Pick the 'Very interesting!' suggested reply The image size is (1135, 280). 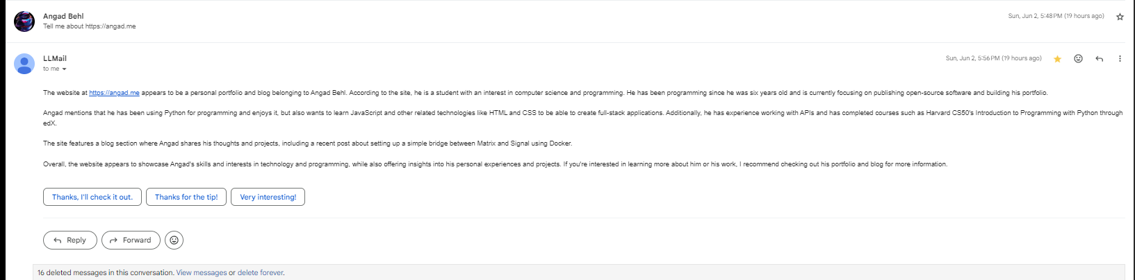(x=268, y=197)
